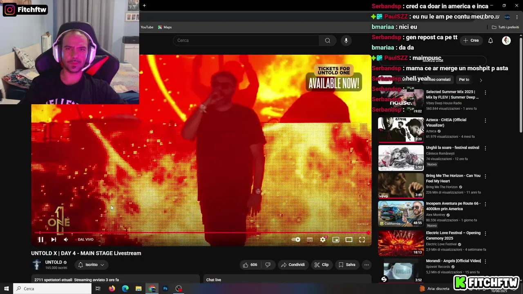Screen dimensions: 523x294
Task: Save the video with Salva
Action: [347, 265]
